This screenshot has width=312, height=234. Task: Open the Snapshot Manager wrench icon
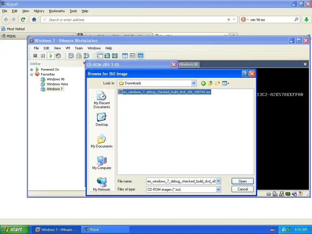87,56
